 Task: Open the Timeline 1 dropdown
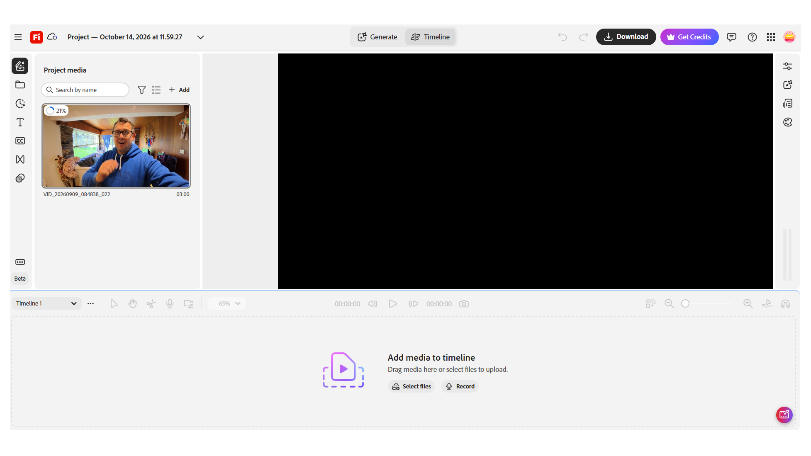46,303
